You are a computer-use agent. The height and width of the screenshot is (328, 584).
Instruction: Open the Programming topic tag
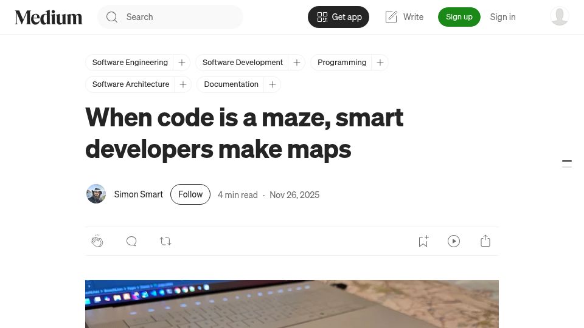coord(342,63)
